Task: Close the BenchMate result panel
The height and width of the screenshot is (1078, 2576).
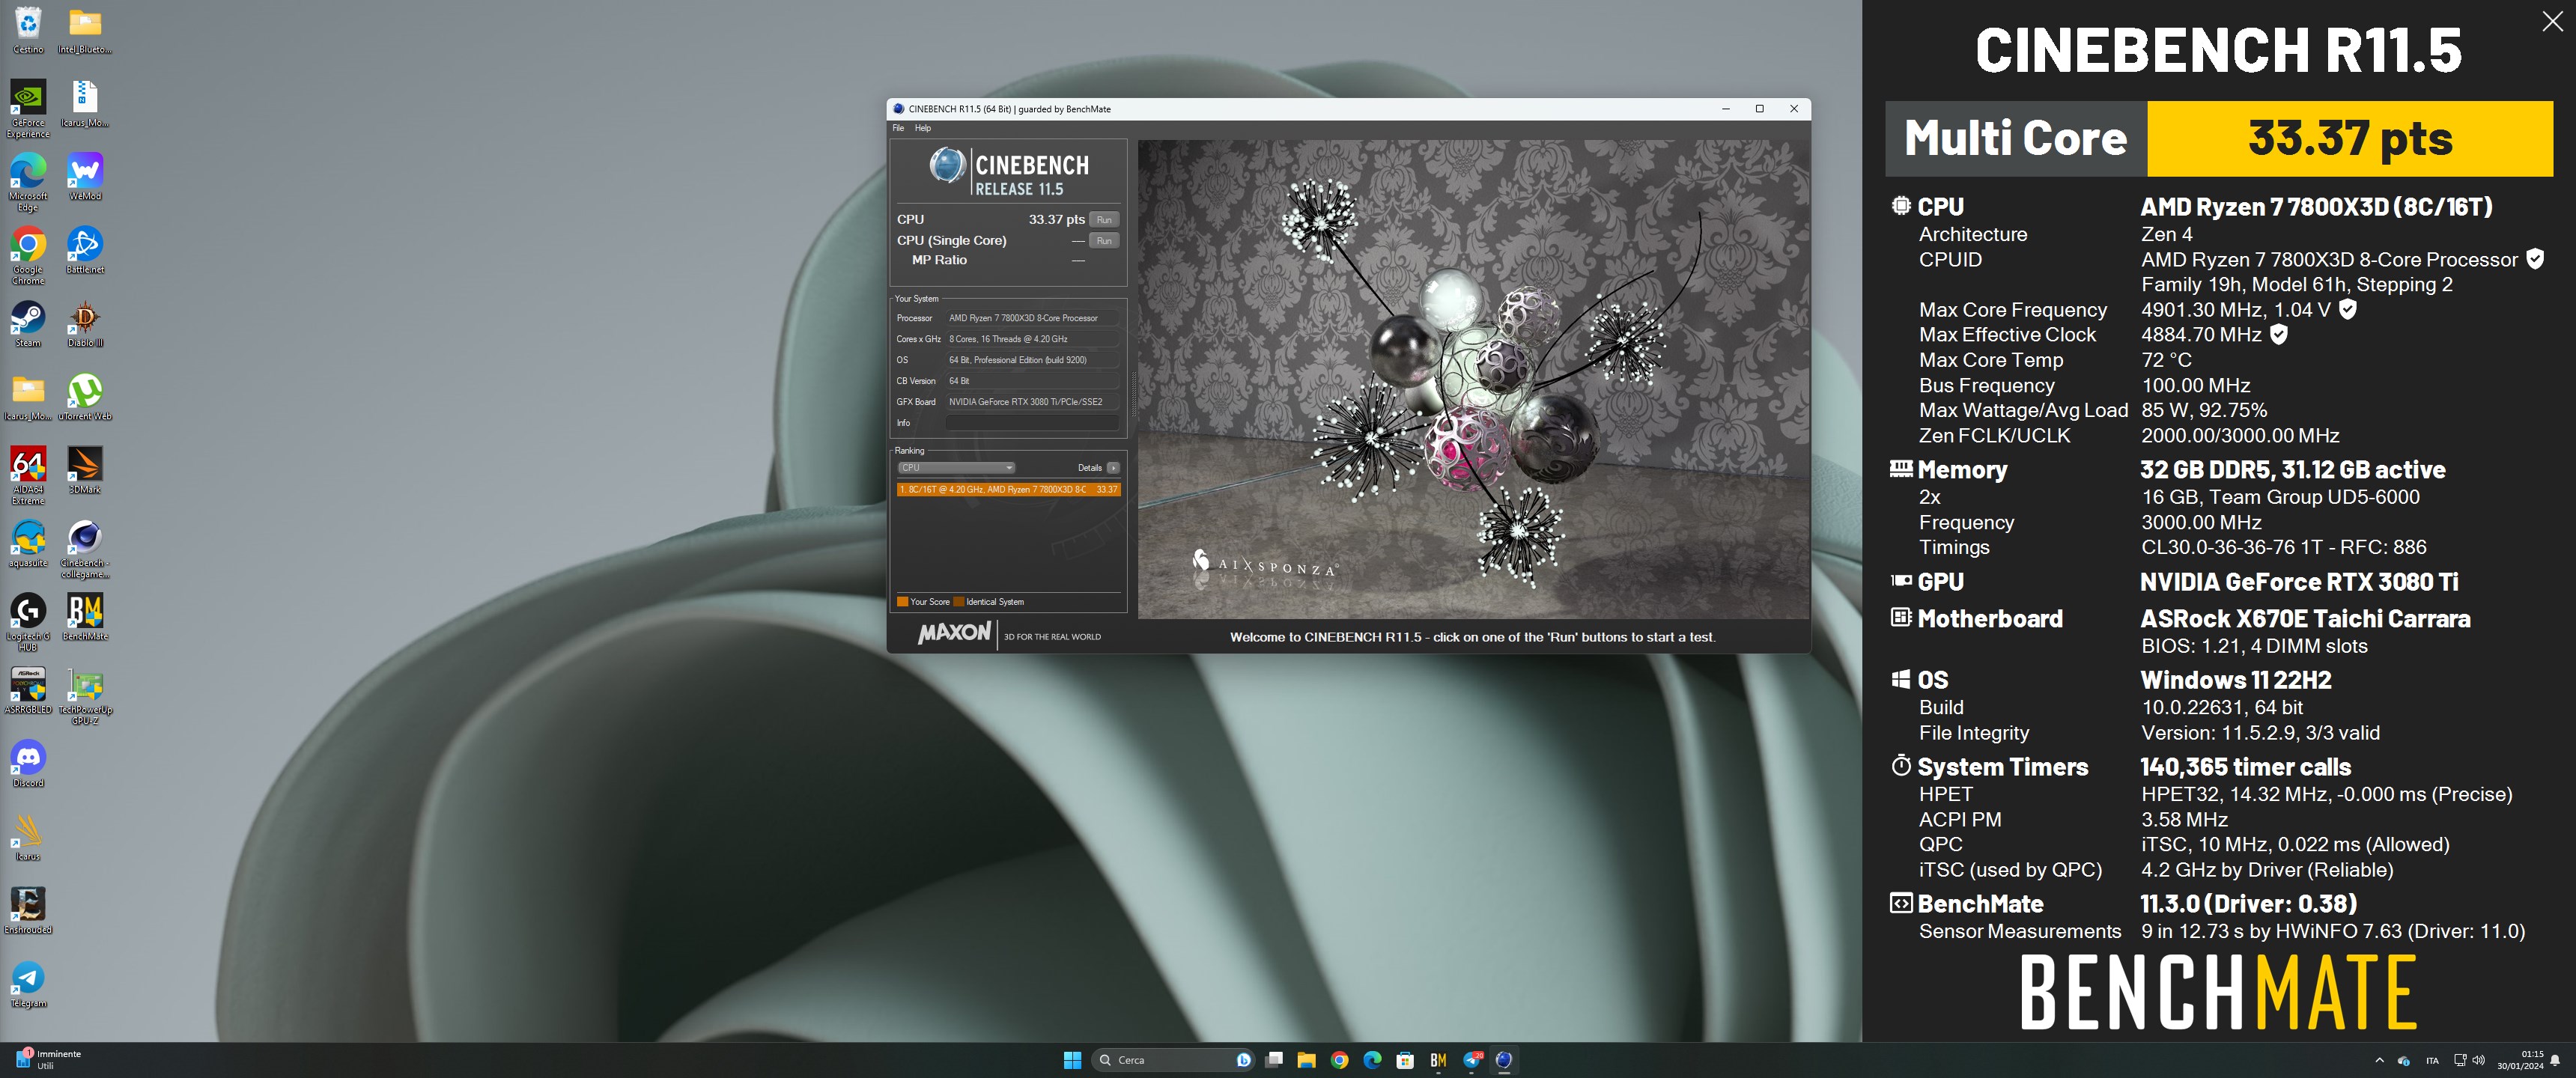Action: coord(2552,21)
